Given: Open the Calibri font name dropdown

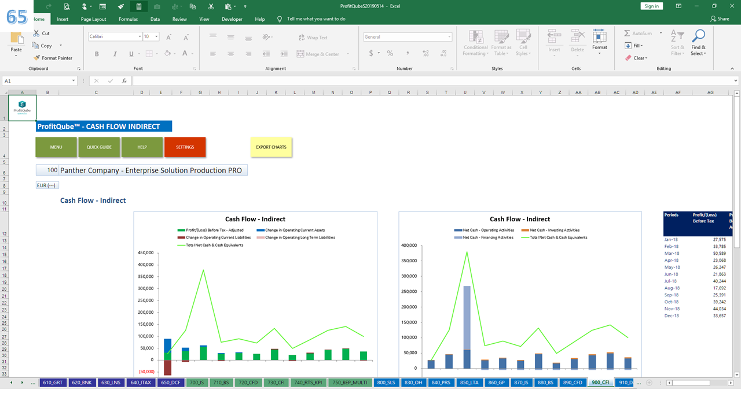Looking at the screenshot, I should coord(140,36).
